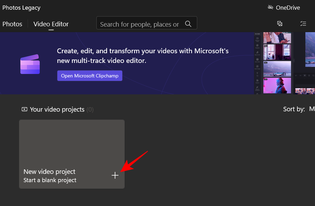Click the search magnifier icon

[x=188, y=24]
